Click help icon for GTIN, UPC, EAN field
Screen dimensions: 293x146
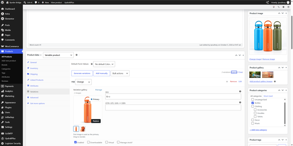(x=240, y=103)
